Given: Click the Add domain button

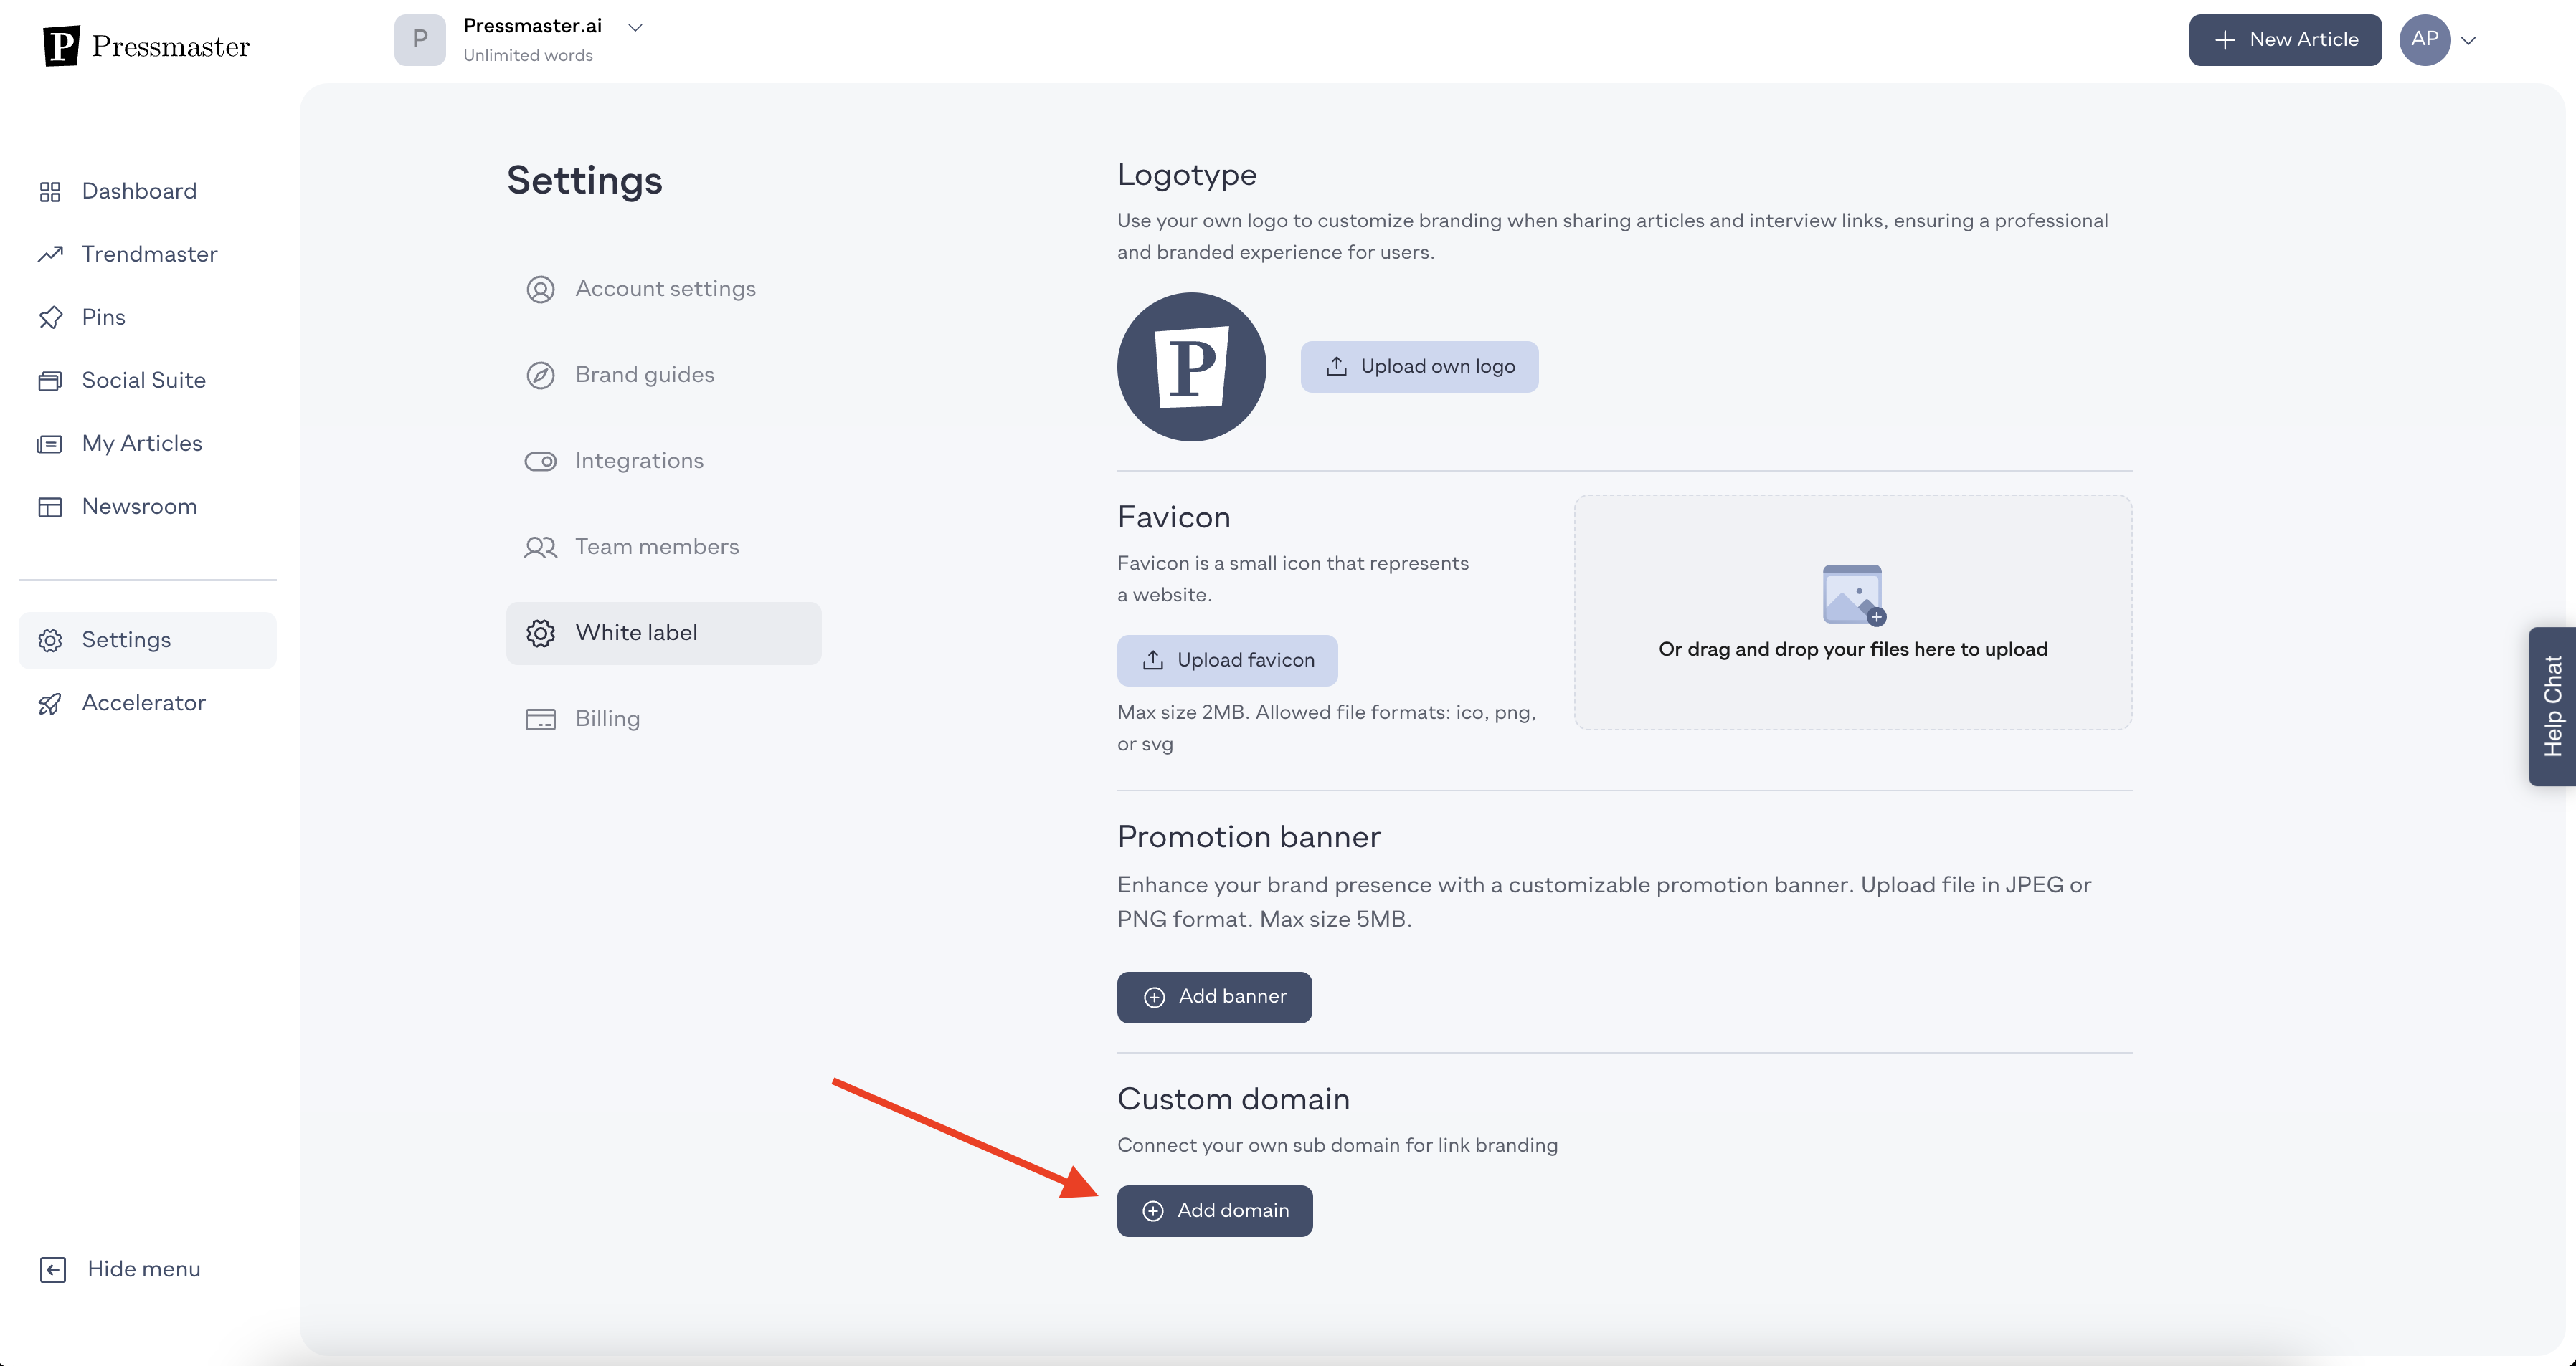Looking at the screenshot, I should click(x=1214, y=1211).
